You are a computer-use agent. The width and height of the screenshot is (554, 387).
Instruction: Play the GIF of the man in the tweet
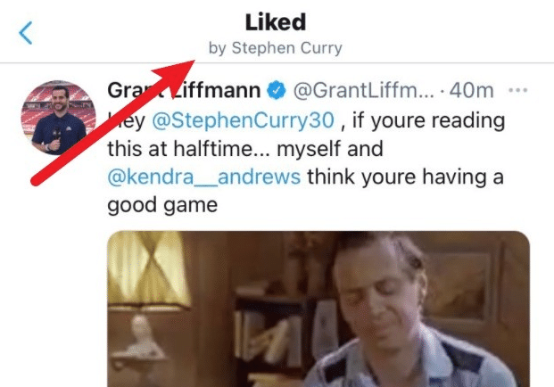(x=318, y=309)
